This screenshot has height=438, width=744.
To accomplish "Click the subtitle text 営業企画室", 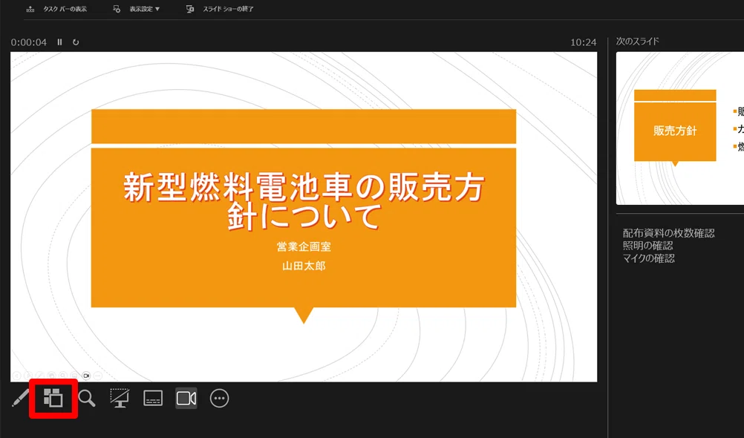I will point(304,246).
